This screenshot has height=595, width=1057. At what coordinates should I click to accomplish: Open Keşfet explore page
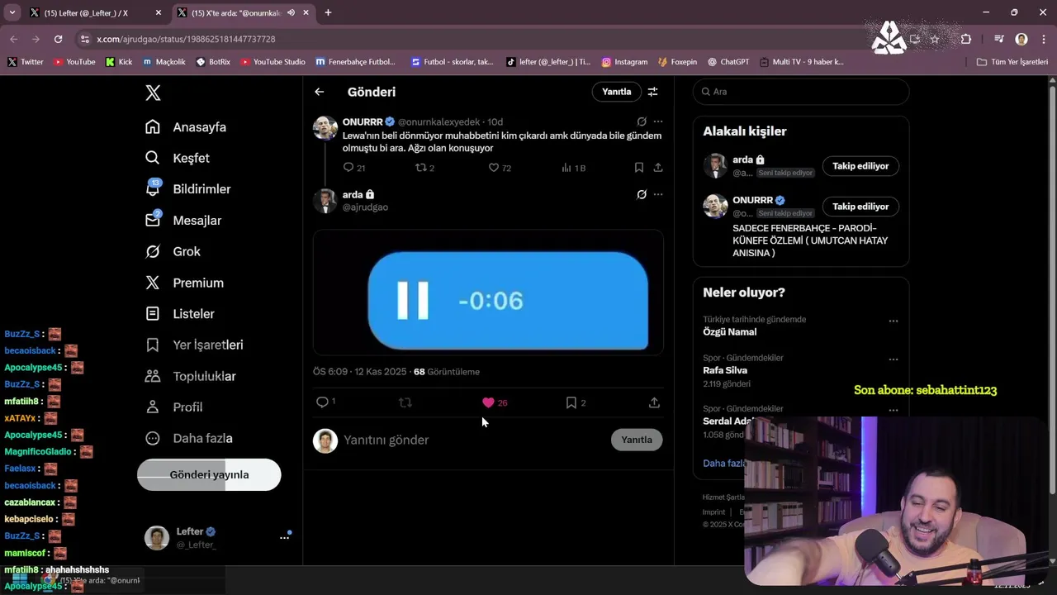pos(178,158)
